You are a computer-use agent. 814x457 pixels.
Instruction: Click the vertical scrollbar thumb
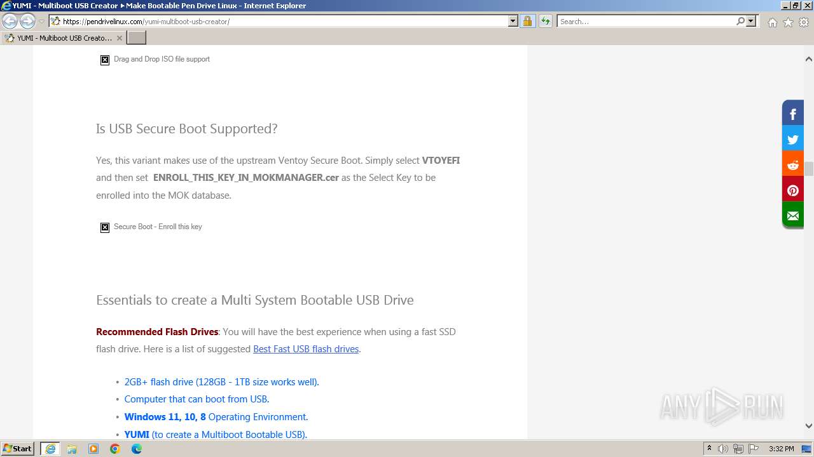(809, 169)
